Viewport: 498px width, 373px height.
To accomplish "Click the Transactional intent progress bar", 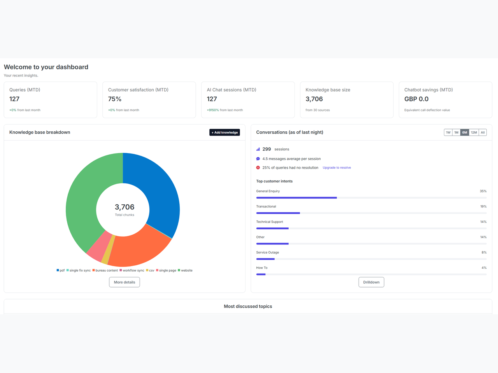I will point(371,213).
